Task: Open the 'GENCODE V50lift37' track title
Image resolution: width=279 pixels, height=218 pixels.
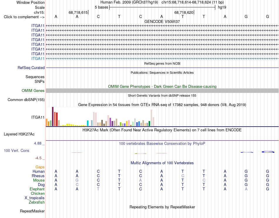Action: pyautogui.click(x=162, y=21)
